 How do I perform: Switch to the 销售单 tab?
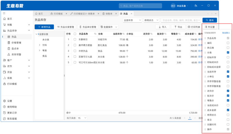point(107,14)
